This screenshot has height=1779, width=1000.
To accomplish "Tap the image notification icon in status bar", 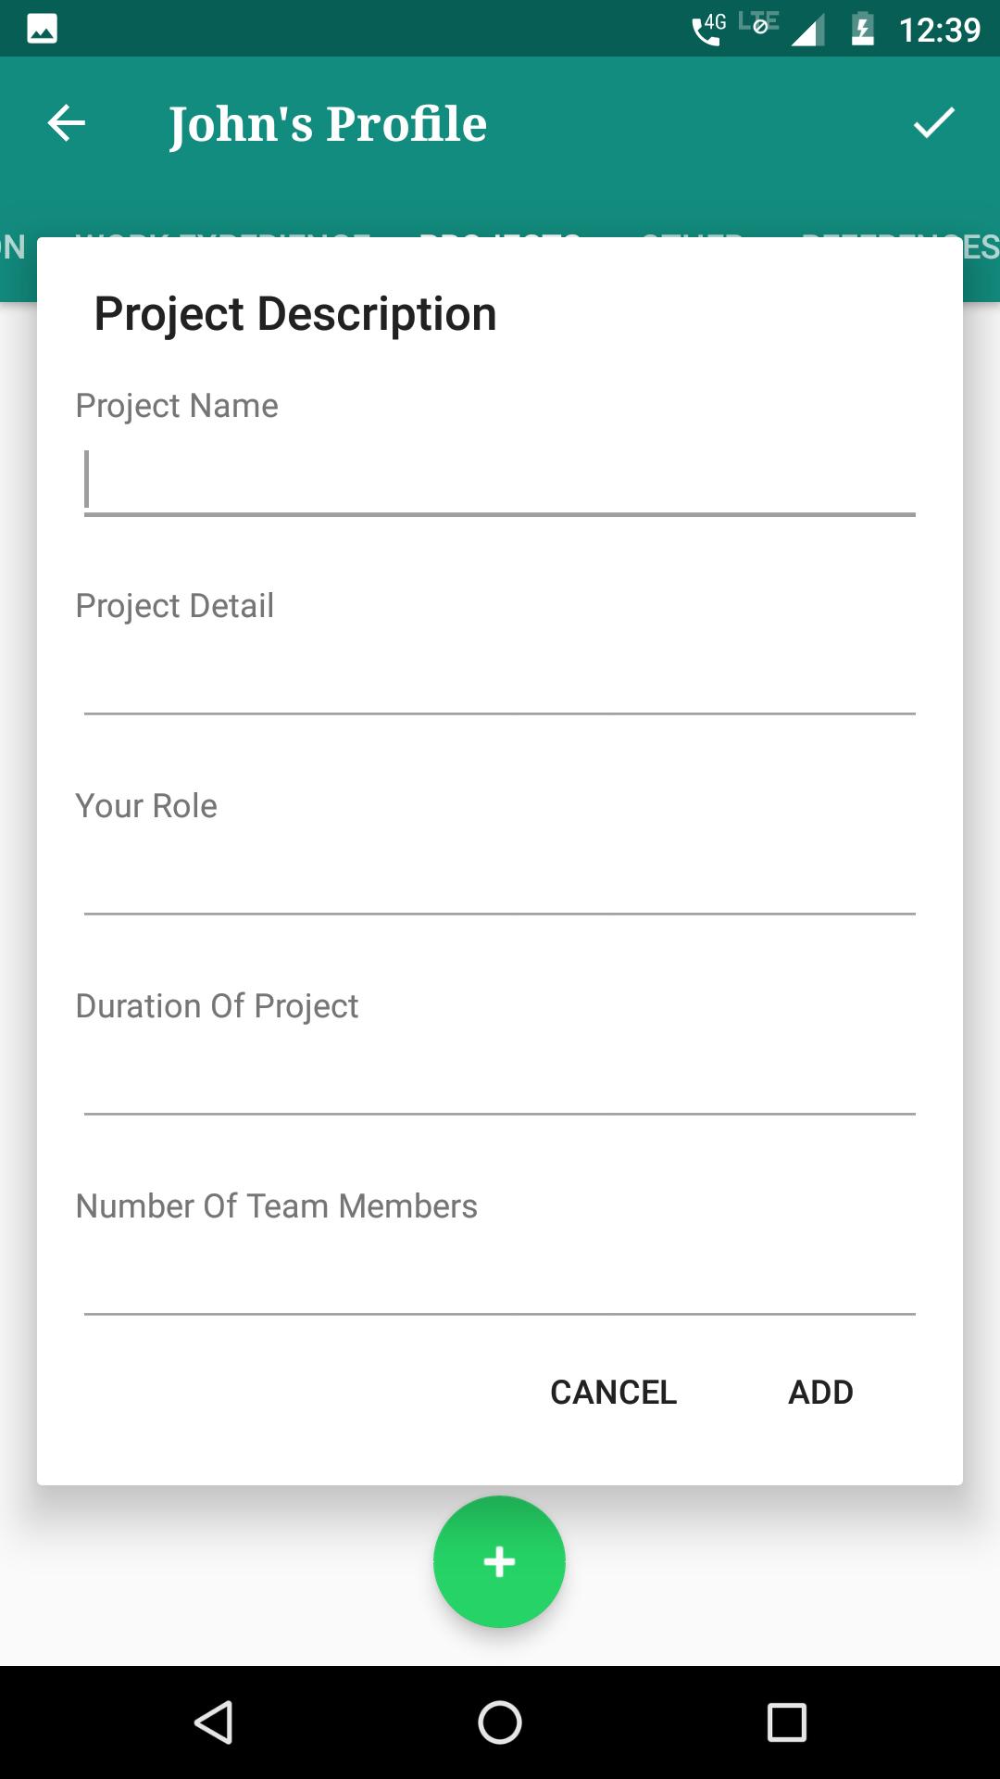I will [x=42, y=29].
